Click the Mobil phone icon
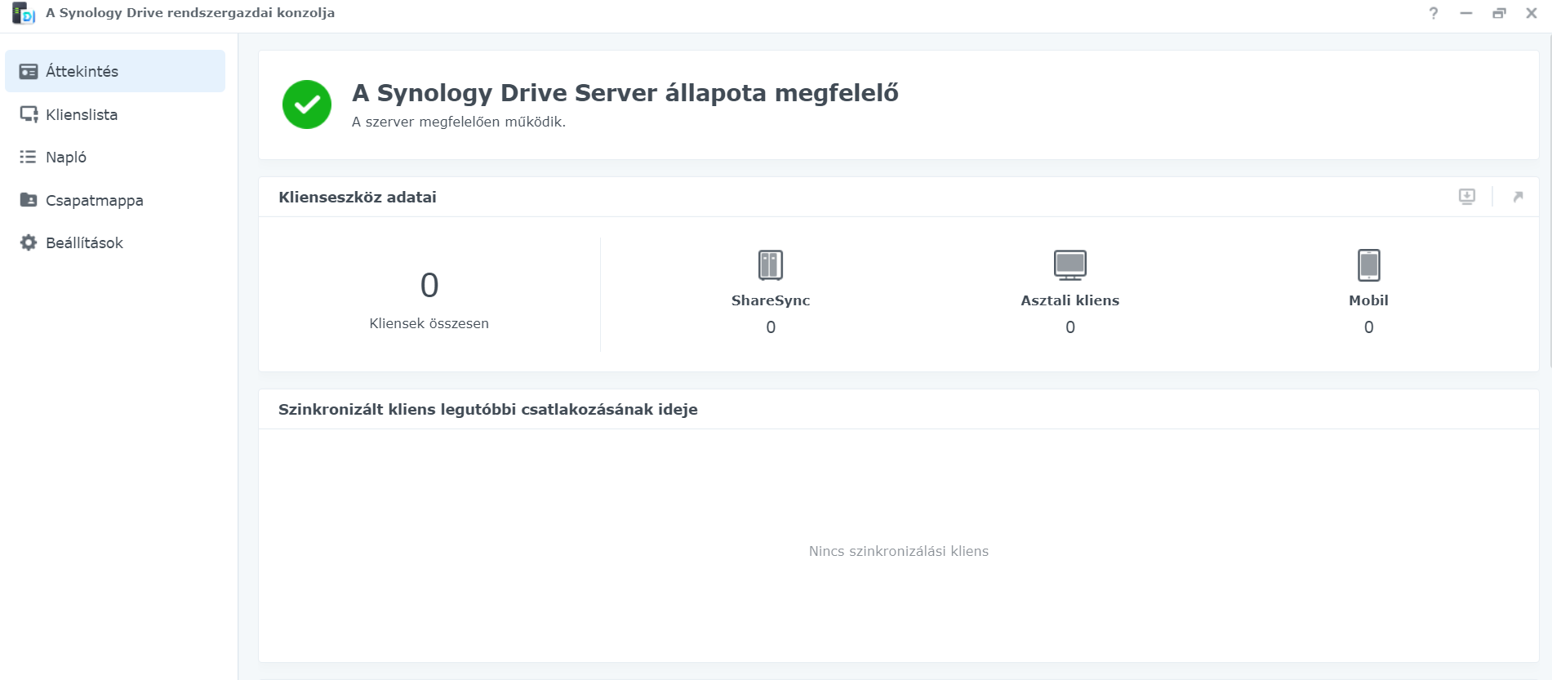The image size is (1552, 680). (1369, 265)
